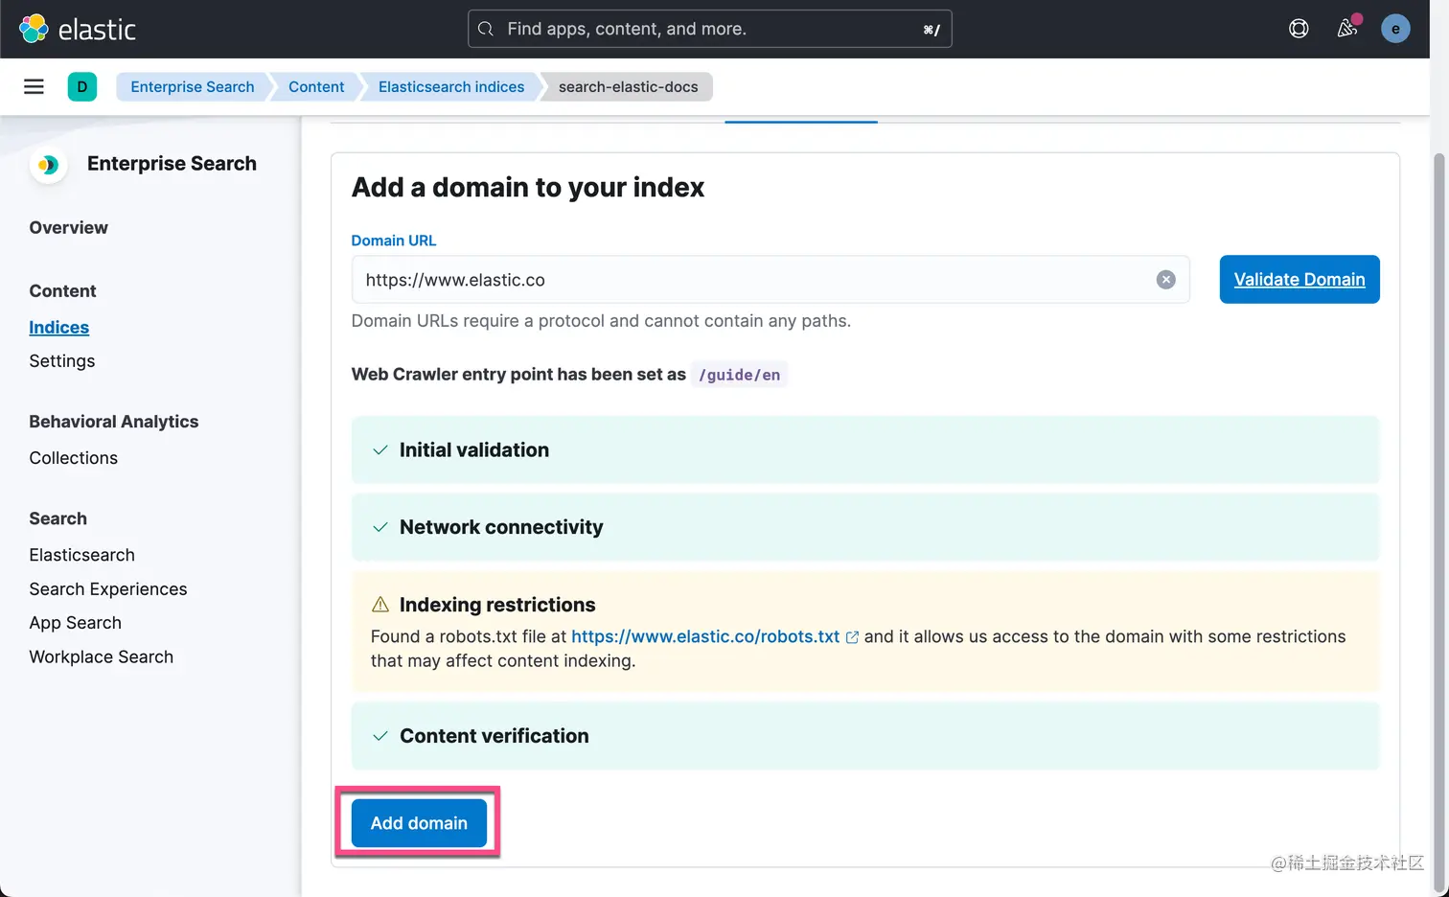Open the user account avatar menu
1449x897 pixels.
click(x=1395, y=29)
